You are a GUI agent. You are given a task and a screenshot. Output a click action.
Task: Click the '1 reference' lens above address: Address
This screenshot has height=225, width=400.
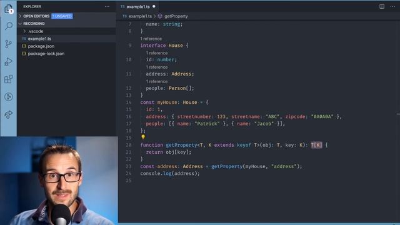pyautogui.click(x=157, y=67)
